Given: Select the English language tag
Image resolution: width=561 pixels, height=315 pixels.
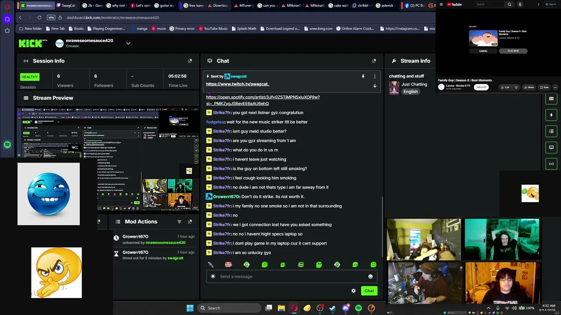Looking at the screenshot, I should pos(411,92).
